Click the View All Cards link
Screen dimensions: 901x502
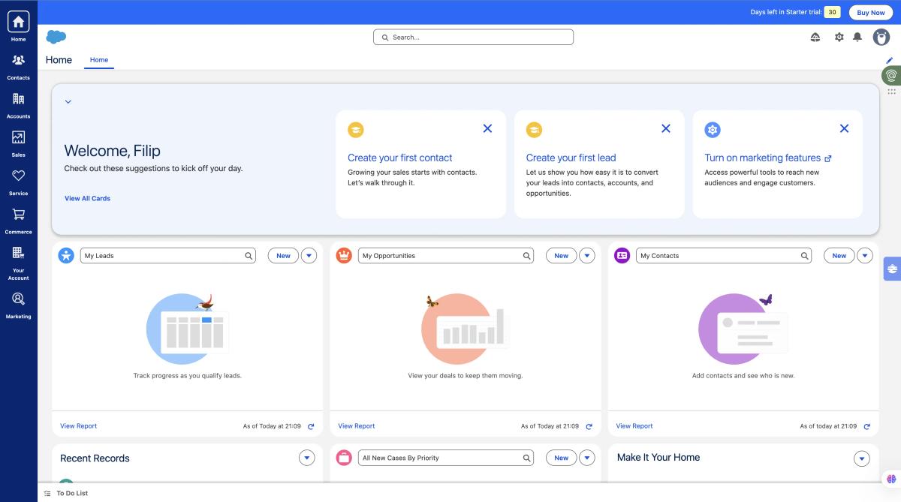[87, 199]
